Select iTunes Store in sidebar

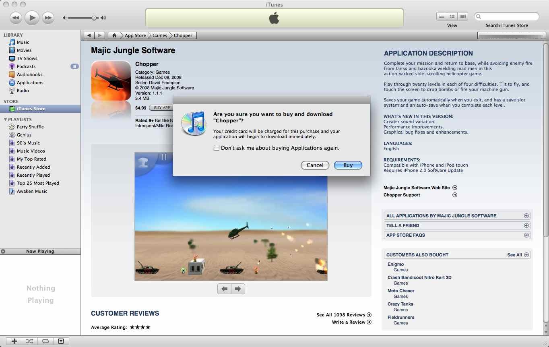coord(40,109)
